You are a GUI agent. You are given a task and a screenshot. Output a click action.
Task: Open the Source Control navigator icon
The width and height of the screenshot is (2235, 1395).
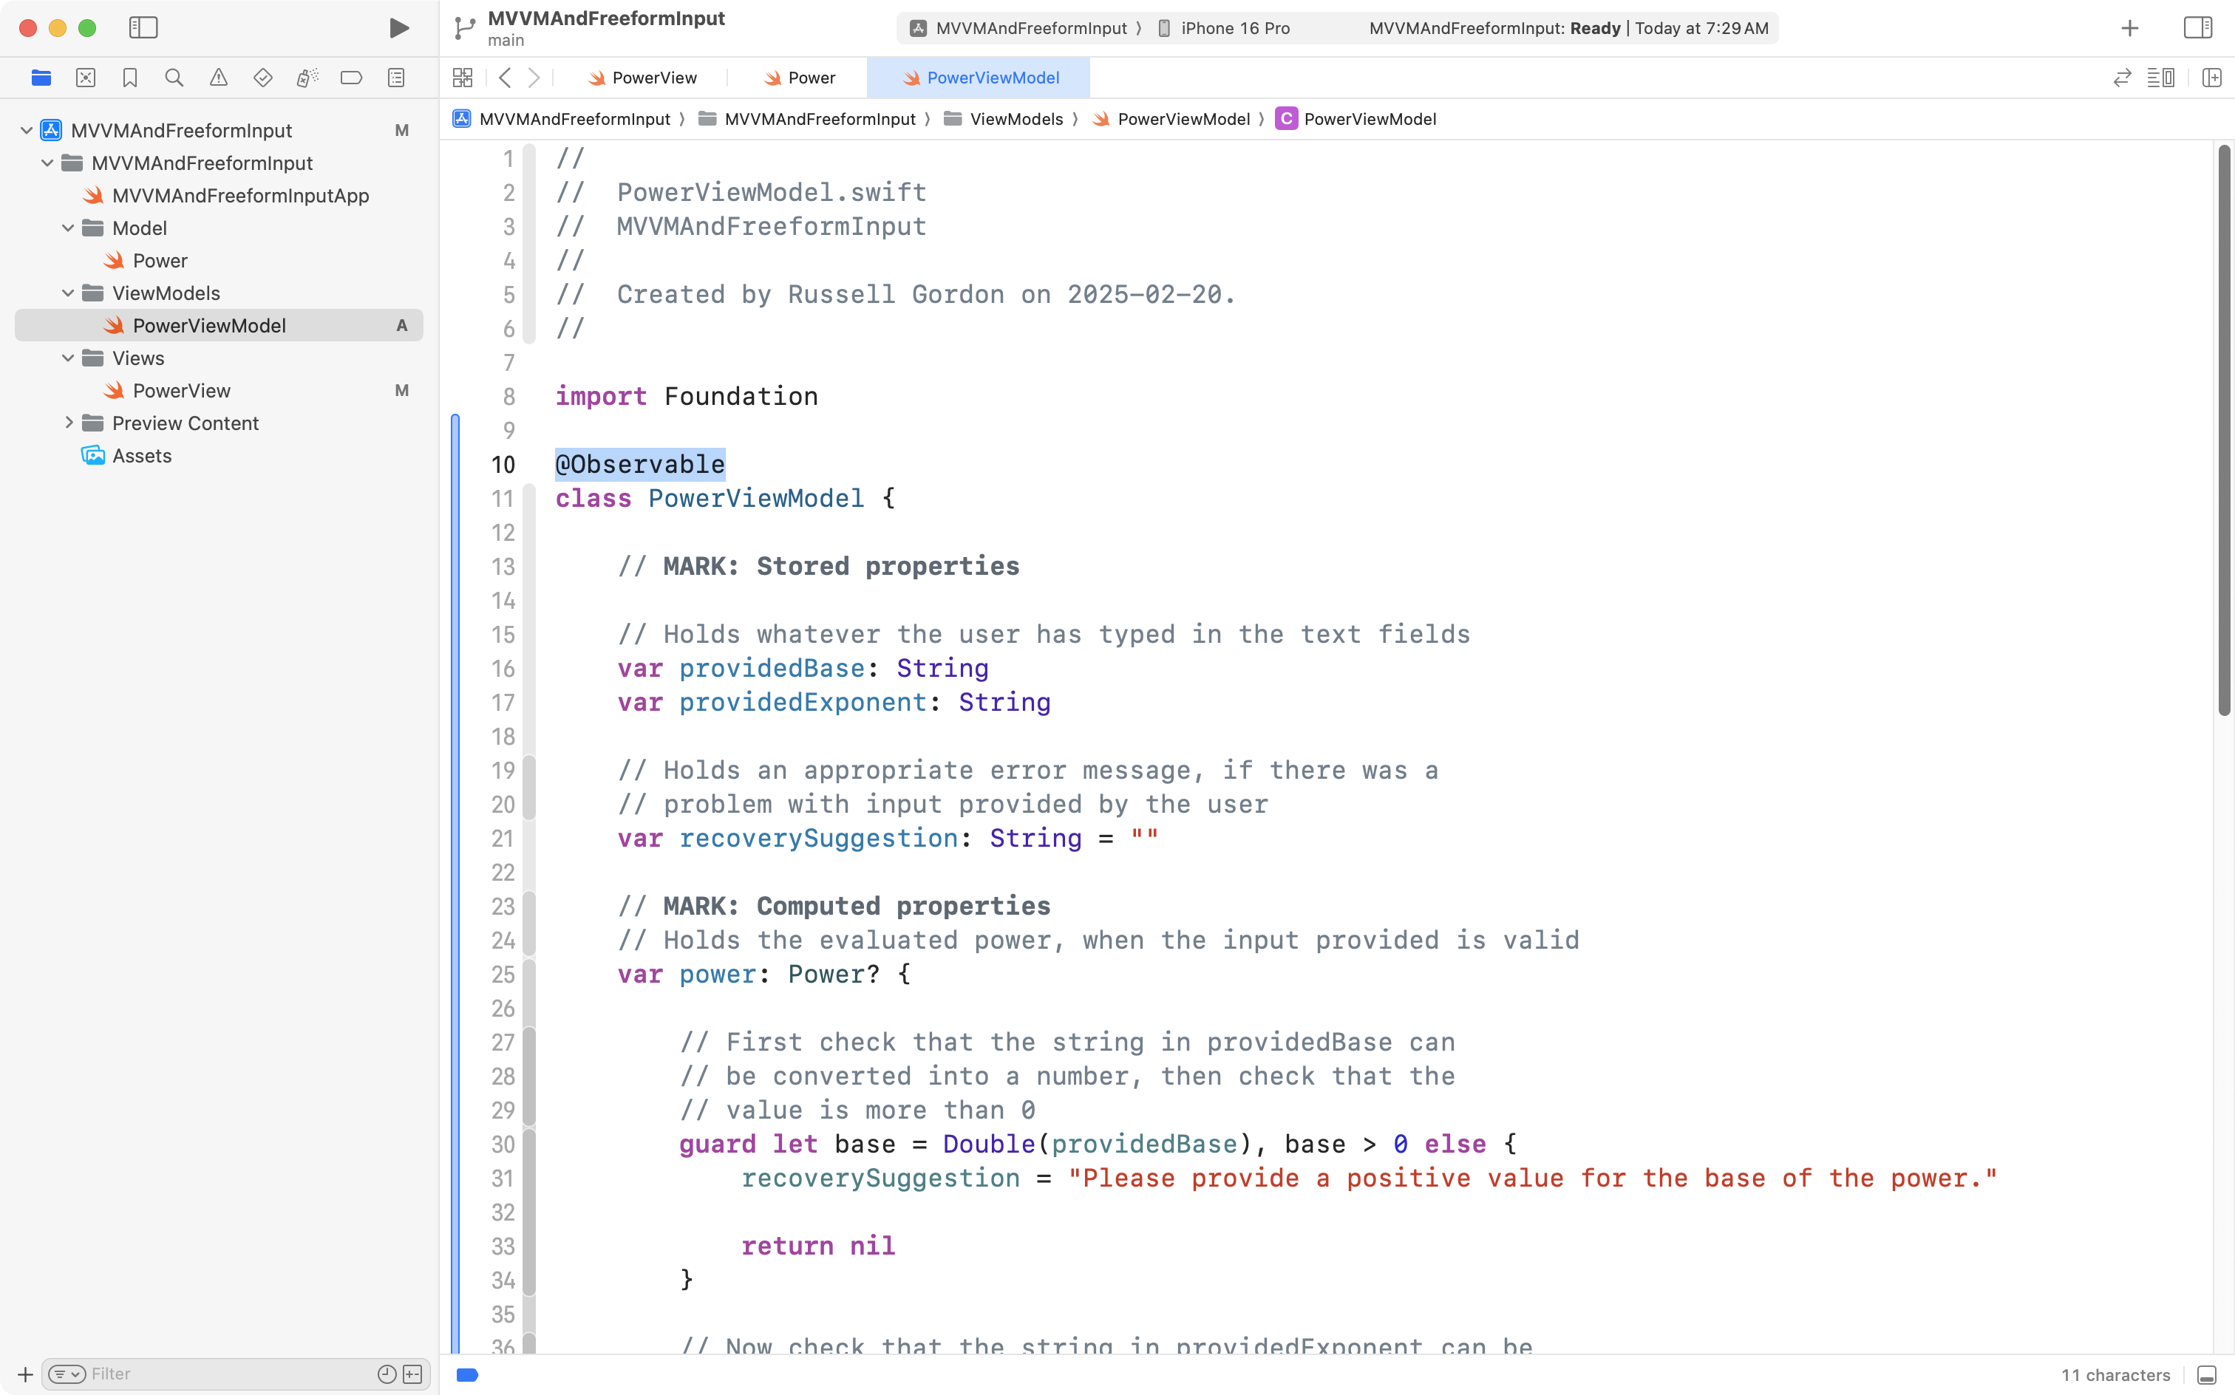coord(86,78)
